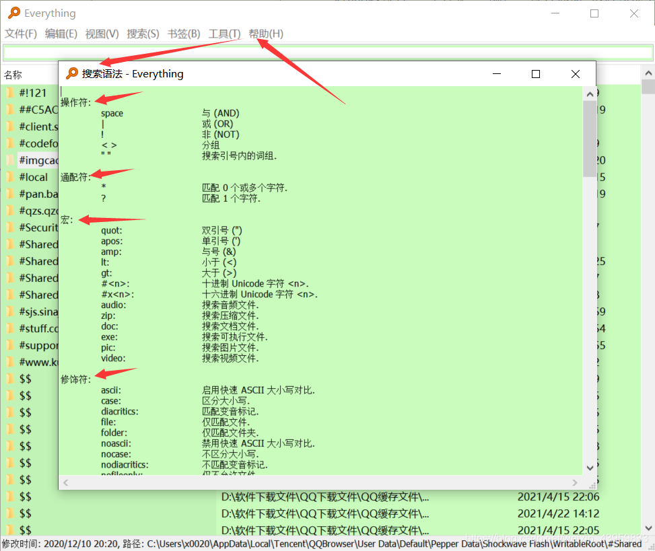Click the 操作符: heading in syntax help
The image size is (655, 551).
(x=75, y=102)
